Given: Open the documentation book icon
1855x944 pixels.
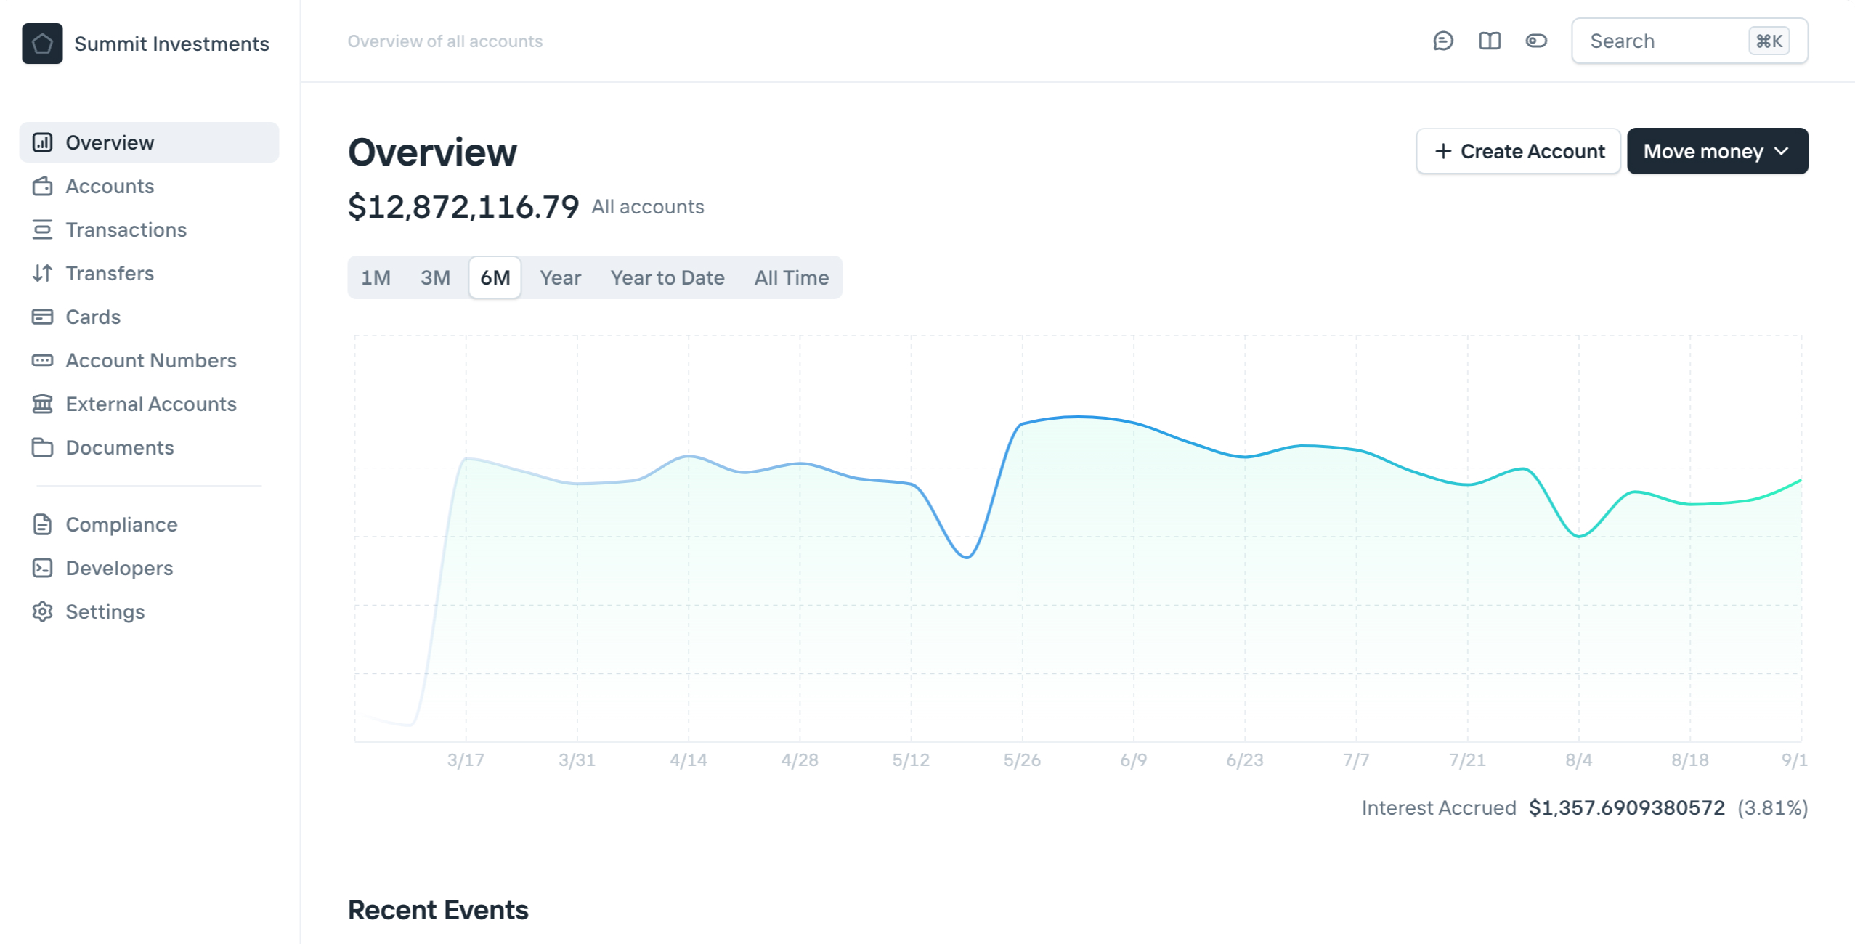Looking at the screenshot, I should (1489, 41).
